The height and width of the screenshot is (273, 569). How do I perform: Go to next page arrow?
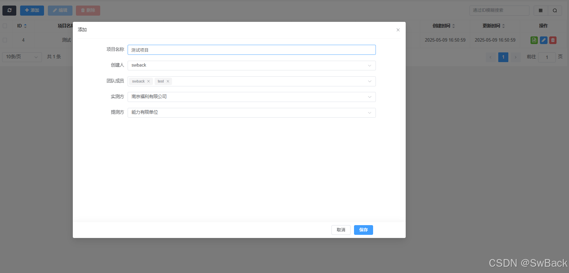516,57
